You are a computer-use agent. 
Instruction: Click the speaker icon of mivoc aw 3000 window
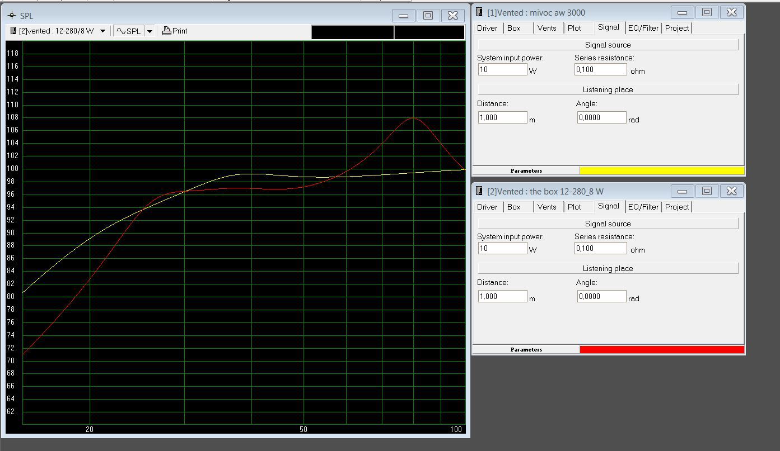click(x=479, y=12)
